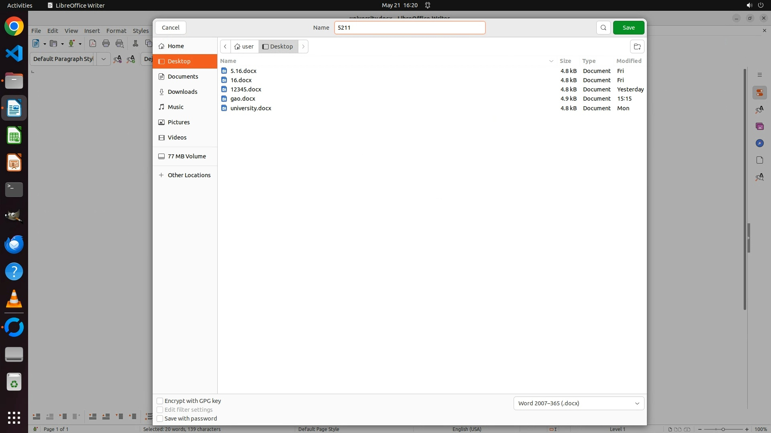Open LibreOffice Calc from the dock
The height and width of the screenshot is (433, 771).
pos(14,136)
